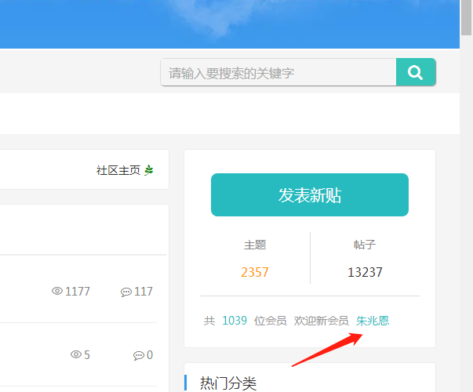Screen dimensions: 473x392
Task: Click the comment bubble icon next to 0
Action: click(139, 355)
